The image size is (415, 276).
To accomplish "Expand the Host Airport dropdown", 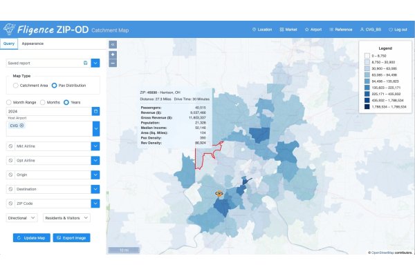I will point(96,128).
